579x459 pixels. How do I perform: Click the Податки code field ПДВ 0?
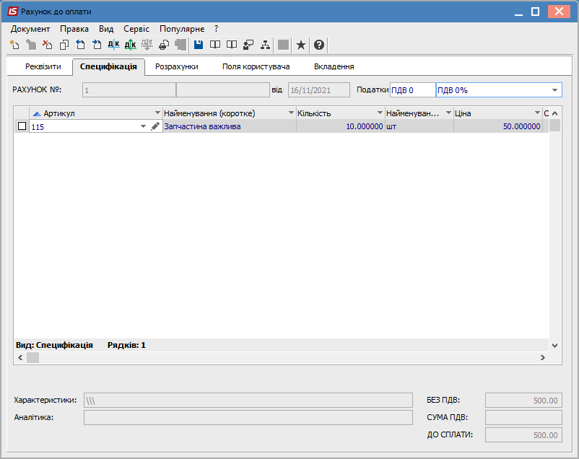(413, 90)
